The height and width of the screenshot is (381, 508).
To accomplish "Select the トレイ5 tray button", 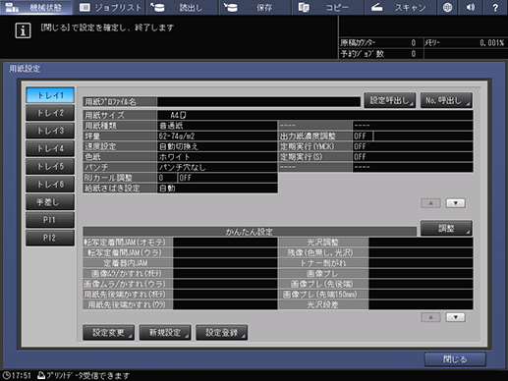I will [x=50, y=167].
